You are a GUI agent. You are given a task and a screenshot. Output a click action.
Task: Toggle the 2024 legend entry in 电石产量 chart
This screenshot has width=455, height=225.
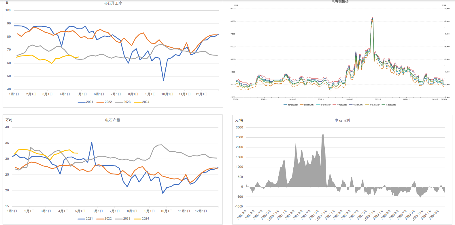141,219
